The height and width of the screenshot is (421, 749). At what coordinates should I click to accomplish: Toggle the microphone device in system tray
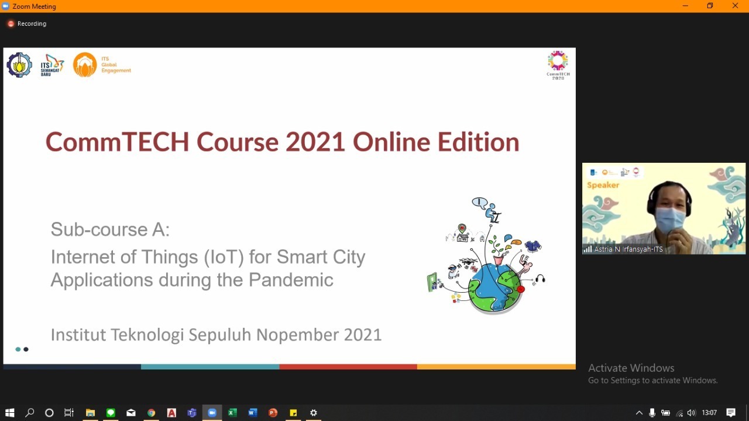point(652,413)
